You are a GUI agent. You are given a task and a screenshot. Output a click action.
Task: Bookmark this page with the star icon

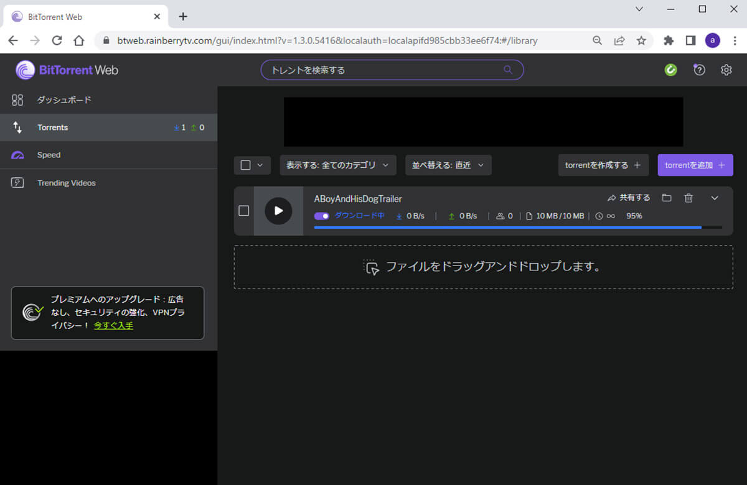[x=641, y=40]
